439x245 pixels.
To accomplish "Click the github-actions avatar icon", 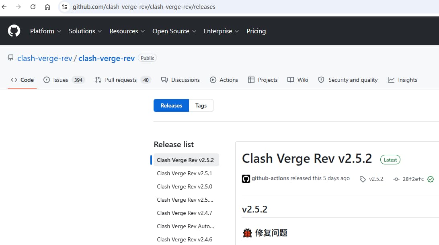I will coord(246,178).
